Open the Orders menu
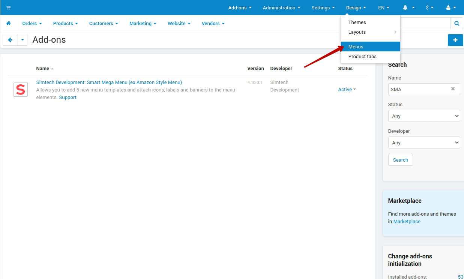 [32, 23]
